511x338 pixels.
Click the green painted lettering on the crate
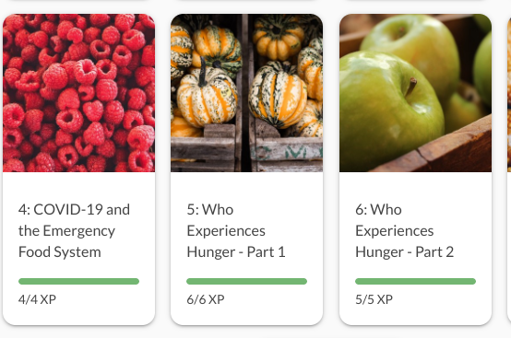pos(287,152)
